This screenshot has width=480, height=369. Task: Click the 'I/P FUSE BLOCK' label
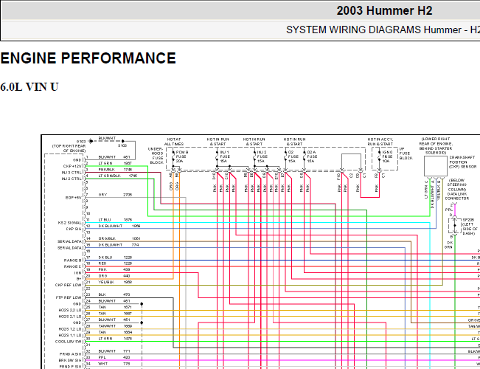click(406, 154)
